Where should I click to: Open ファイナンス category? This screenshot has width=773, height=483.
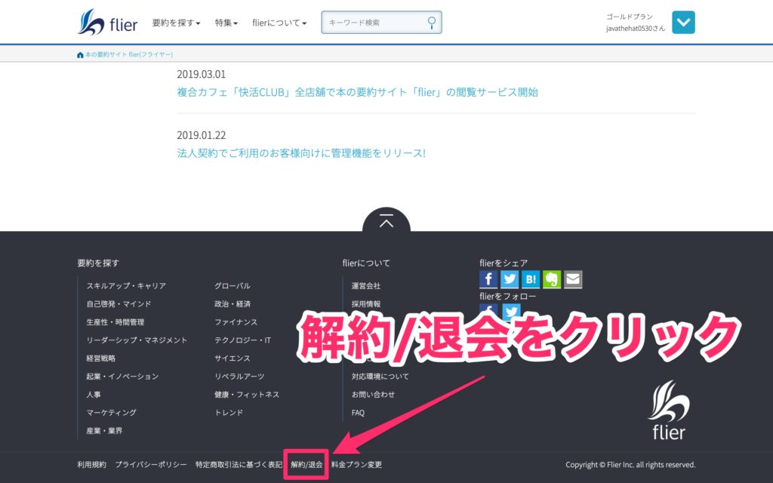click(x=236, y=322)
